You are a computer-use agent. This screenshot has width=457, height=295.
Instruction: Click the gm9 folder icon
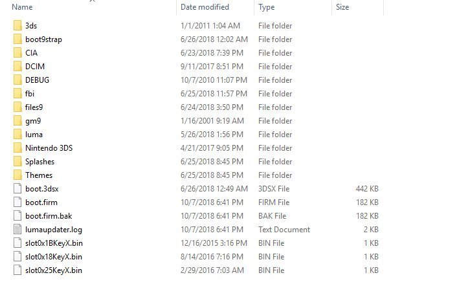coord(17,121)
